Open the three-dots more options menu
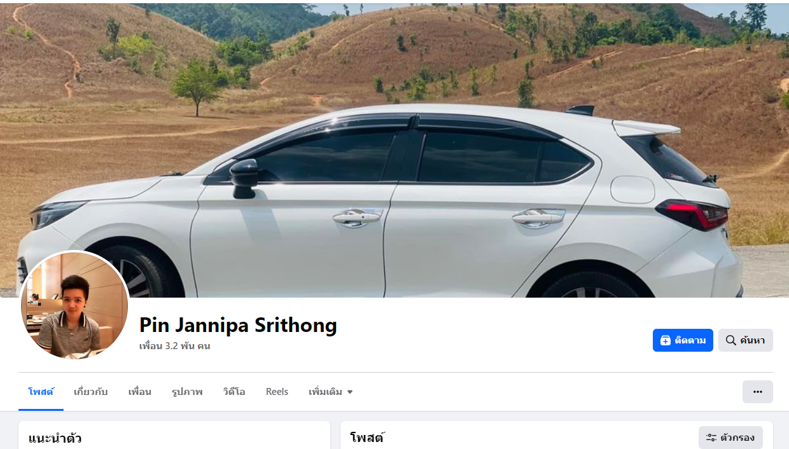The width and height of the screenshot is (789, 449). [757, 392]
